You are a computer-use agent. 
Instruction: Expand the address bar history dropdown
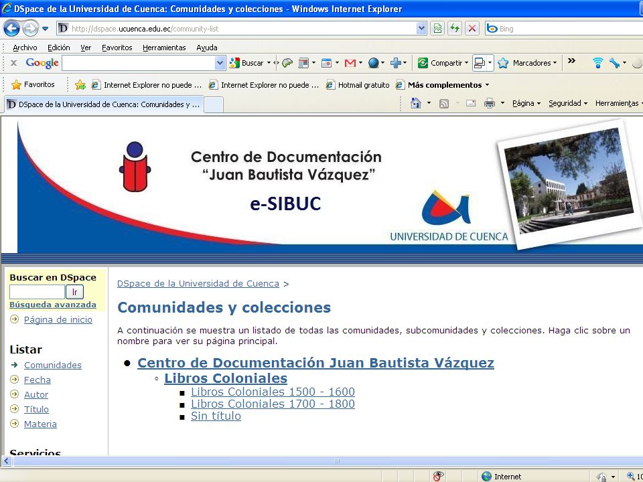pos(421,29)
